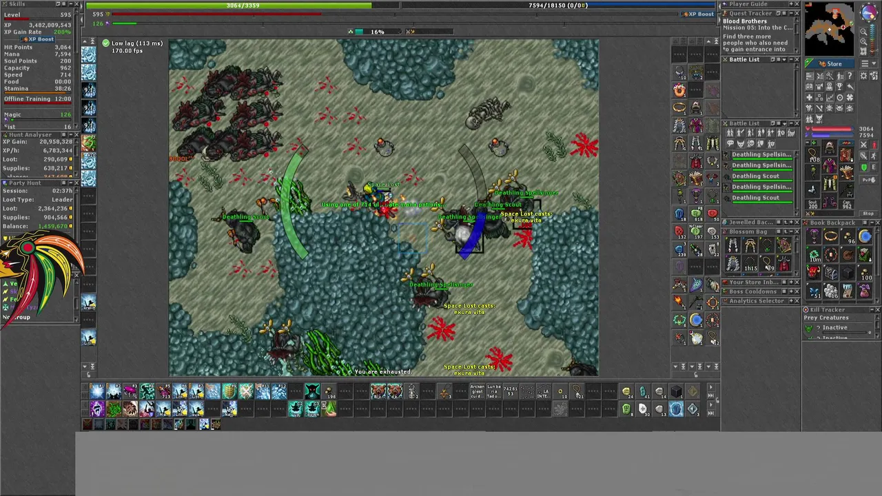Click the red rune stack labeled 50
This screenshot has height=496, width=882.
click(713, 214)
